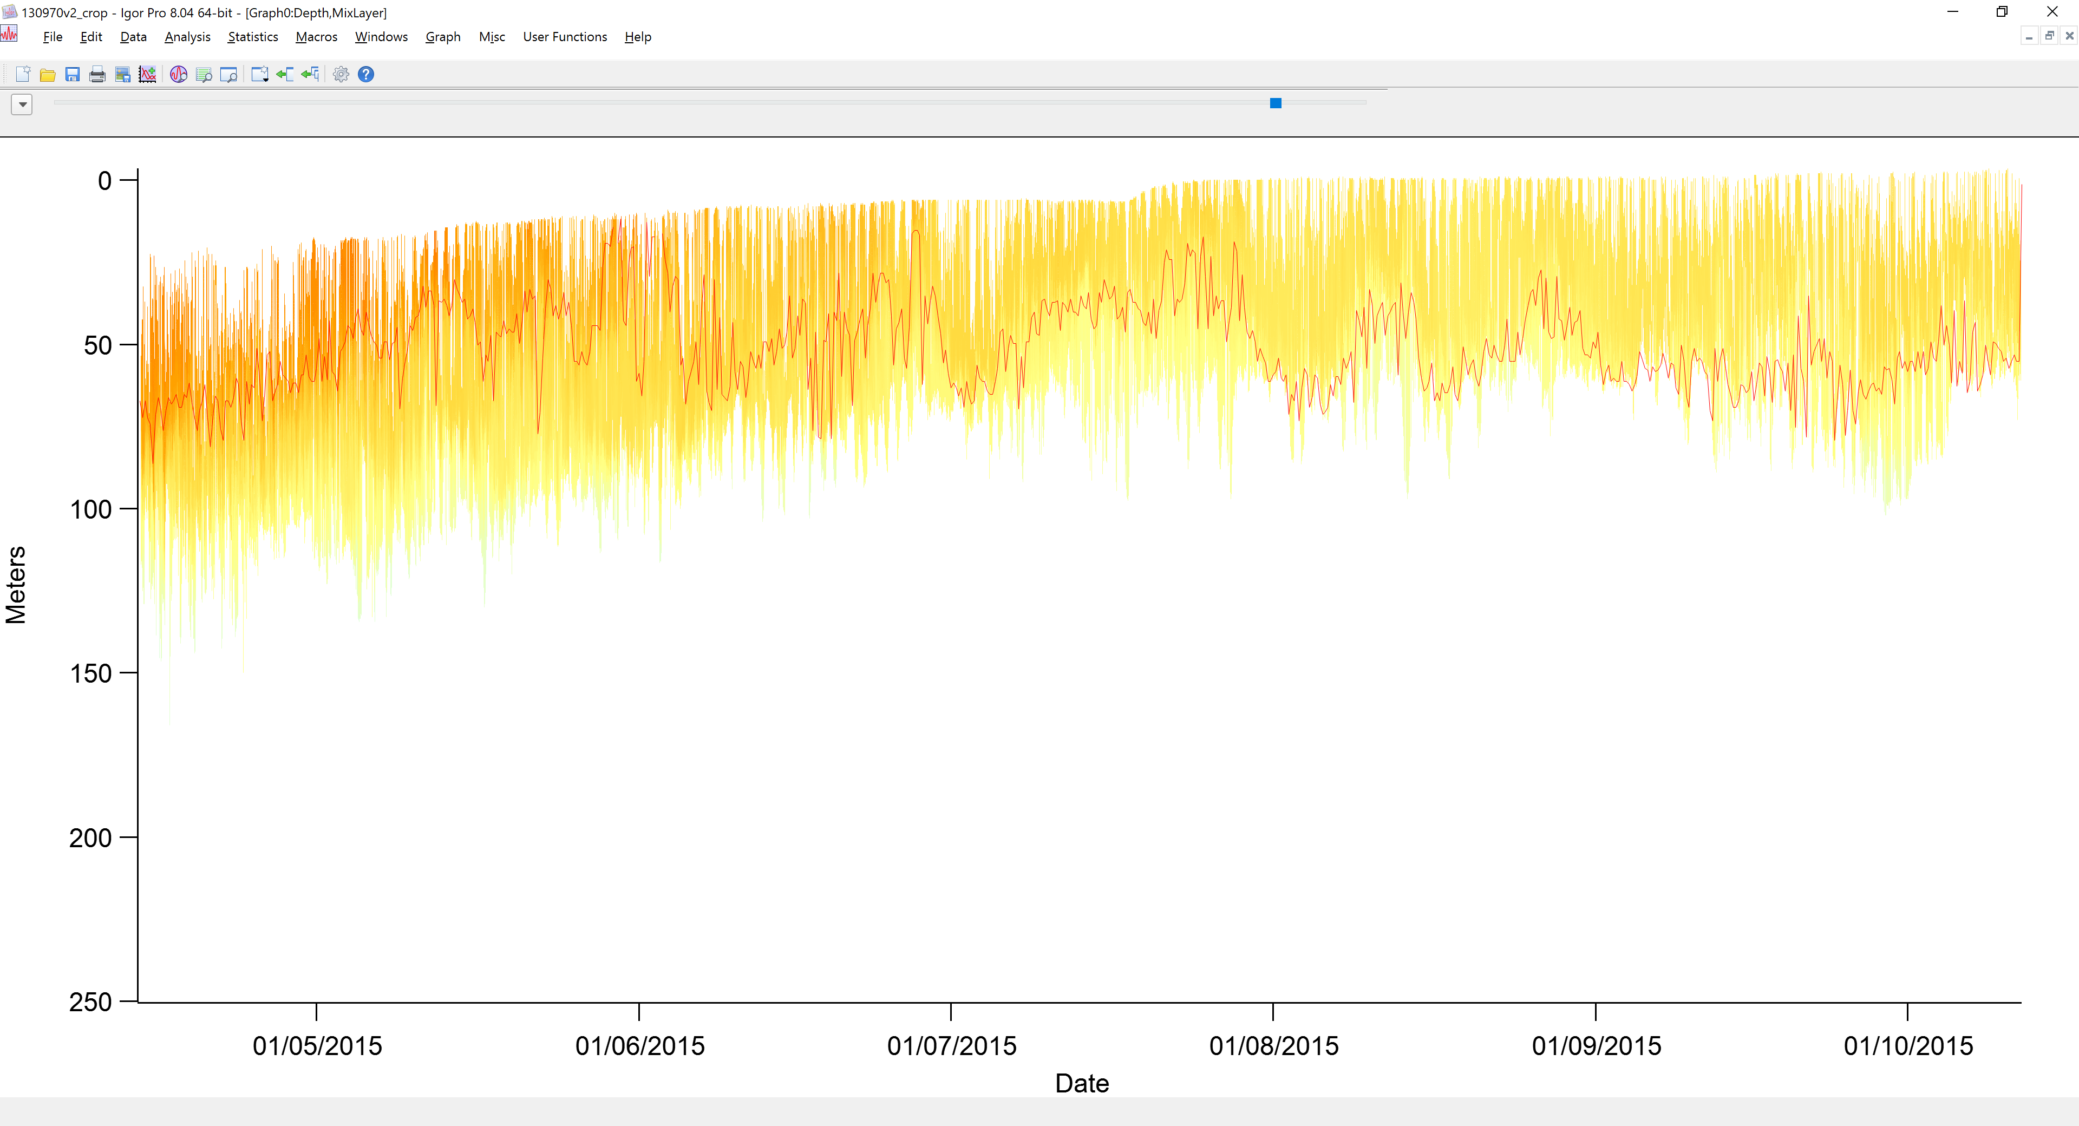Open the Analysis menu

tap(187, 36)
